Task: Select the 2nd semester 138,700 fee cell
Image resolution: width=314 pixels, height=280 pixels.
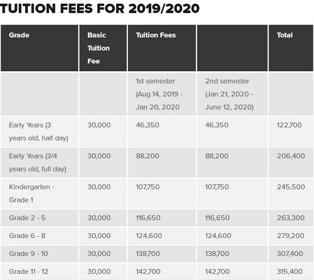Action: click(217, 253)
